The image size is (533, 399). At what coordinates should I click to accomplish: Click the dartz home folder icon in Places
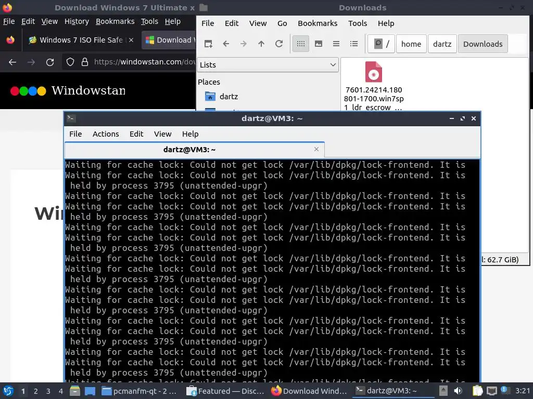(210, 97)
